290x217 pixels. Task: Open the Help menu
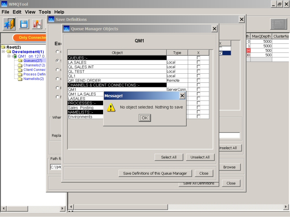(x=59, y=12)
